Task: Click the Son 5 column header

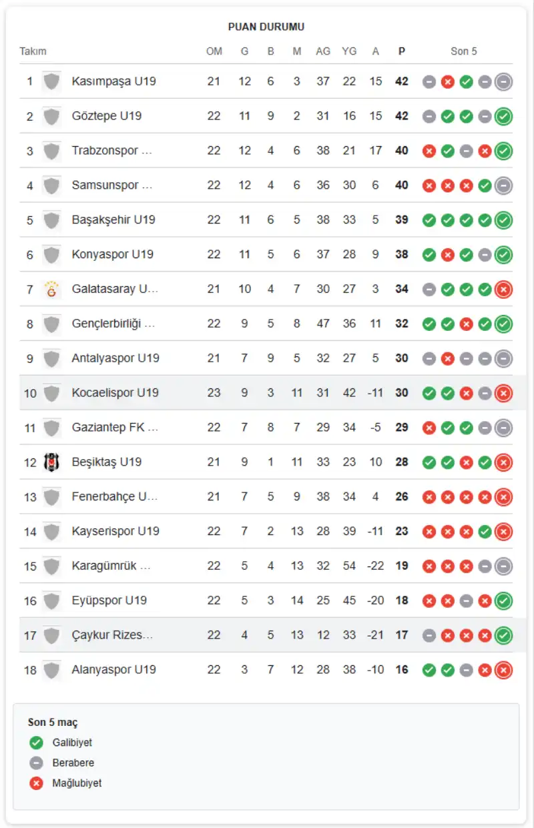Action: [x=464, y=51]
